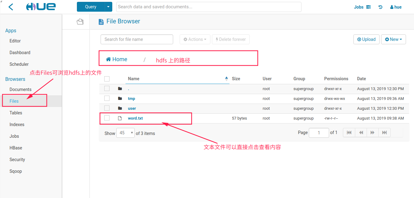
Task: Open the tmp folder link
Action: tap(131, 99)
